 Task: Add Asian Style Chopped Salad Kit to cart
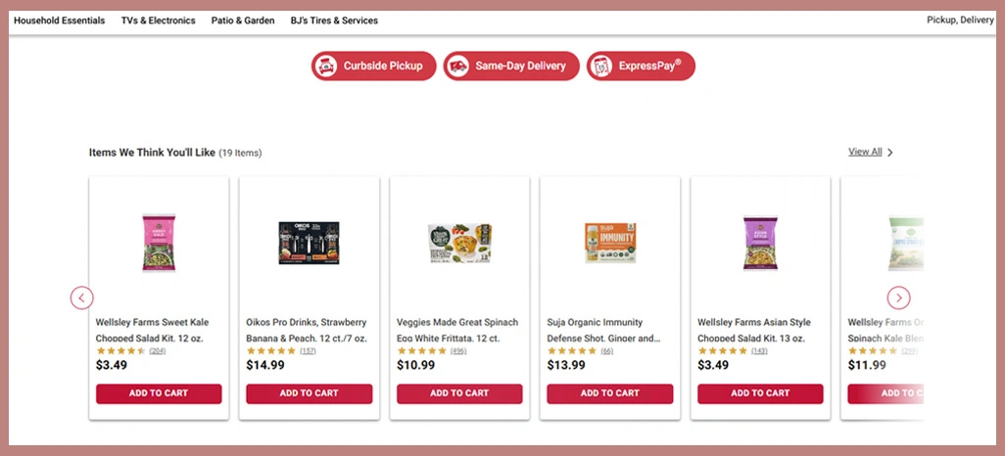point(760,393)
